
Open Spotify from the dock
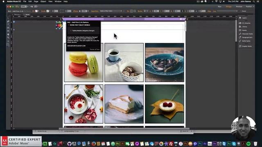pyautogui.click(x=248, y=144)
